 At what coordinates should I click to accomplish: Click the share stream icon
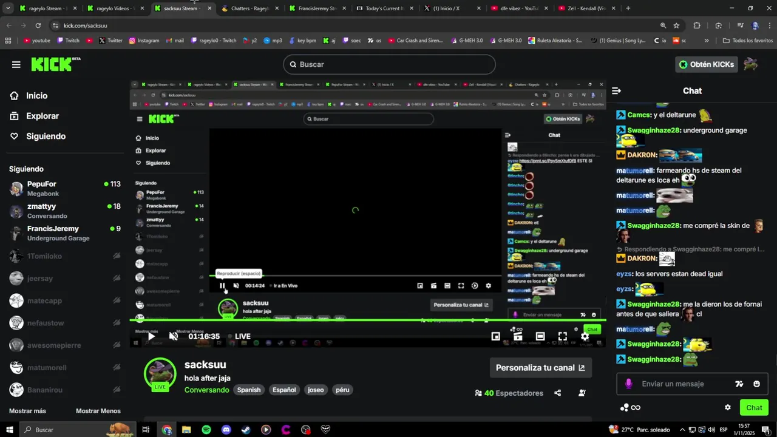558,393
